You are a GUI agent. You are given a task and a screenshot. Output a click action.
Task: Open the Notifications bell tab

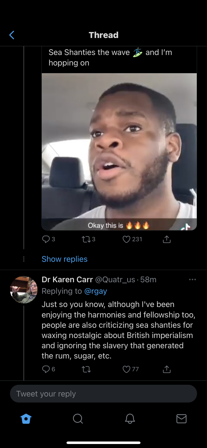130,418
